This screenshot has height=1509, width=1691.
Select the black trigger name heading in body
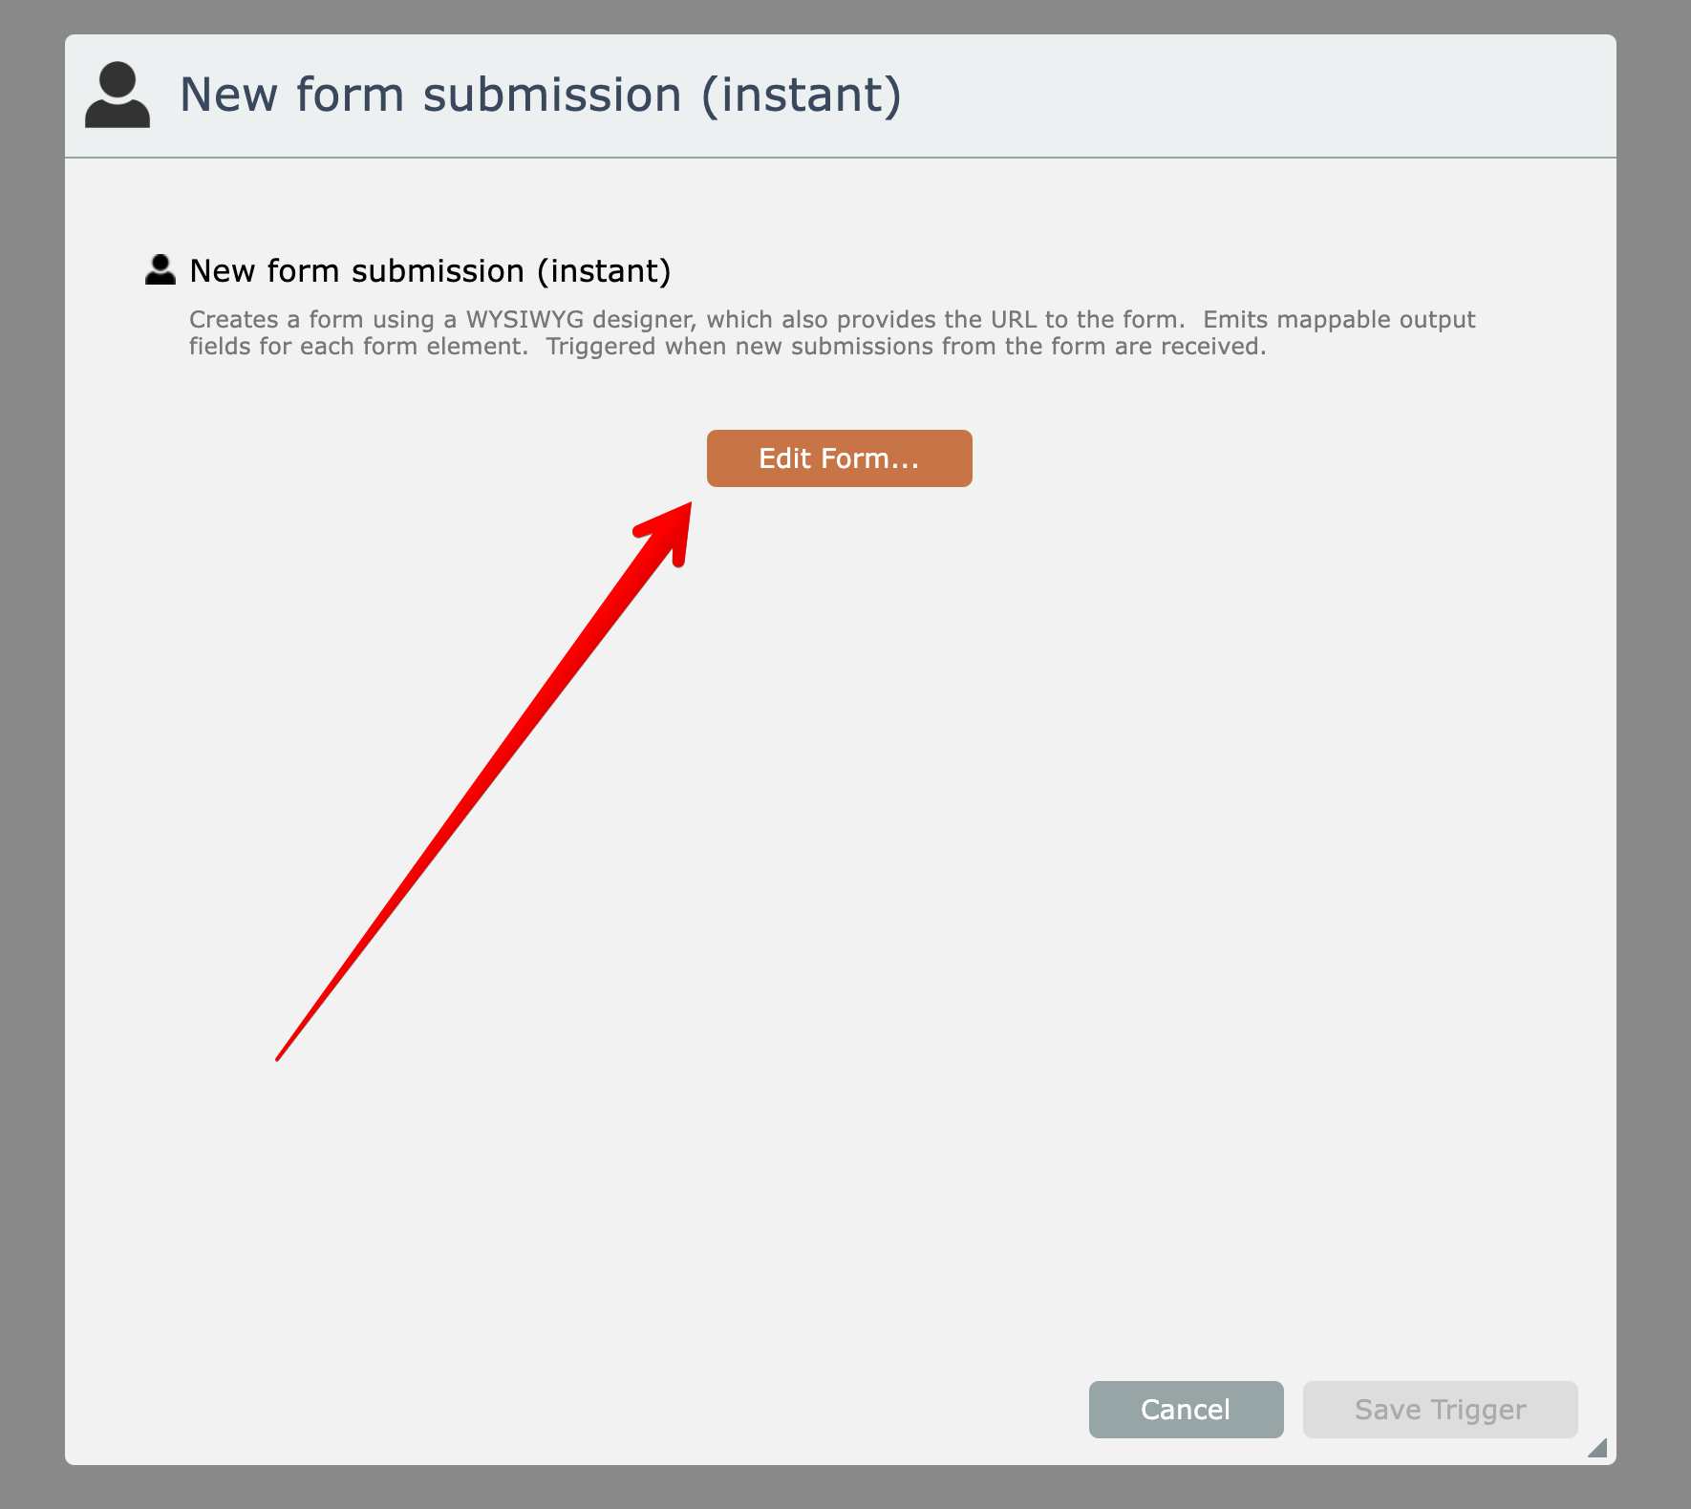point(430,271)
